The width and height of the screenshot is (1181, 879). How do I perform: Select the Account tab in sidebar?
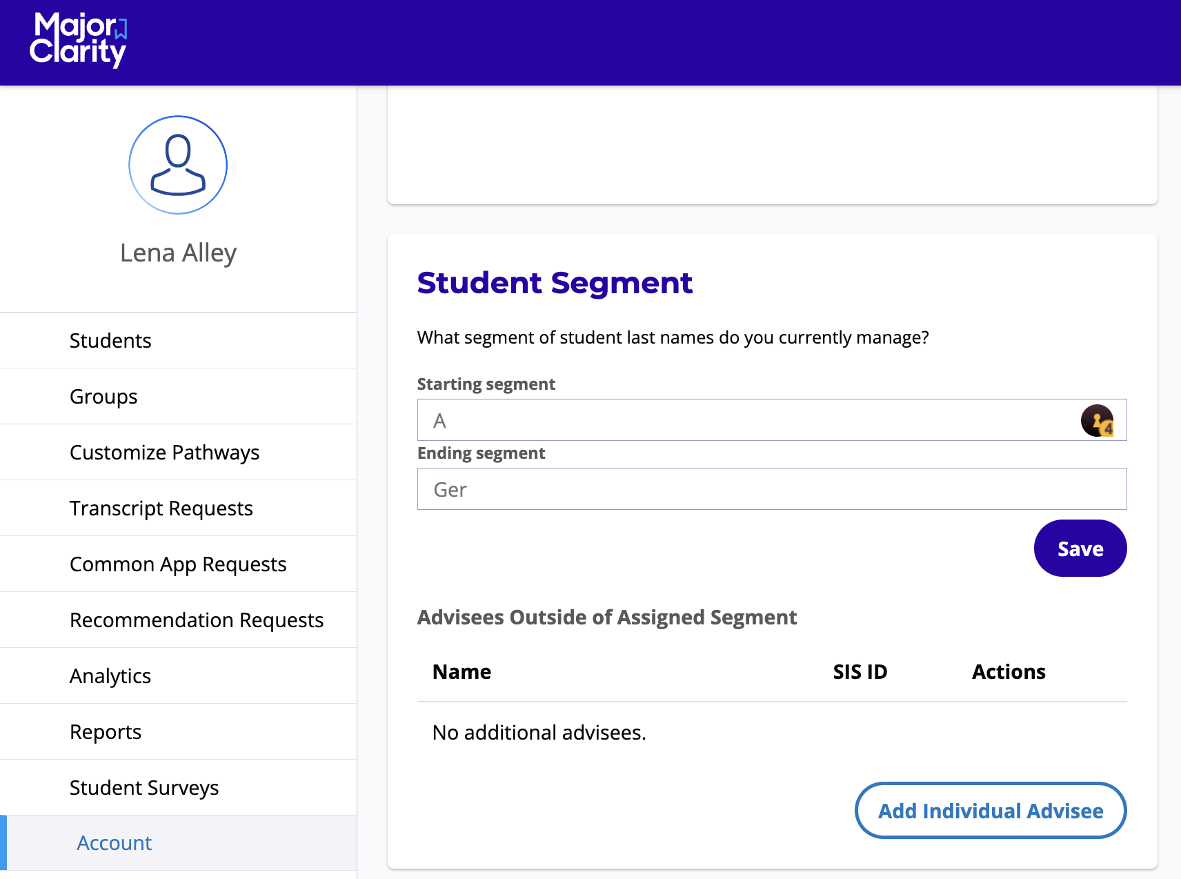pyautogui.click(x=115, y=842)
